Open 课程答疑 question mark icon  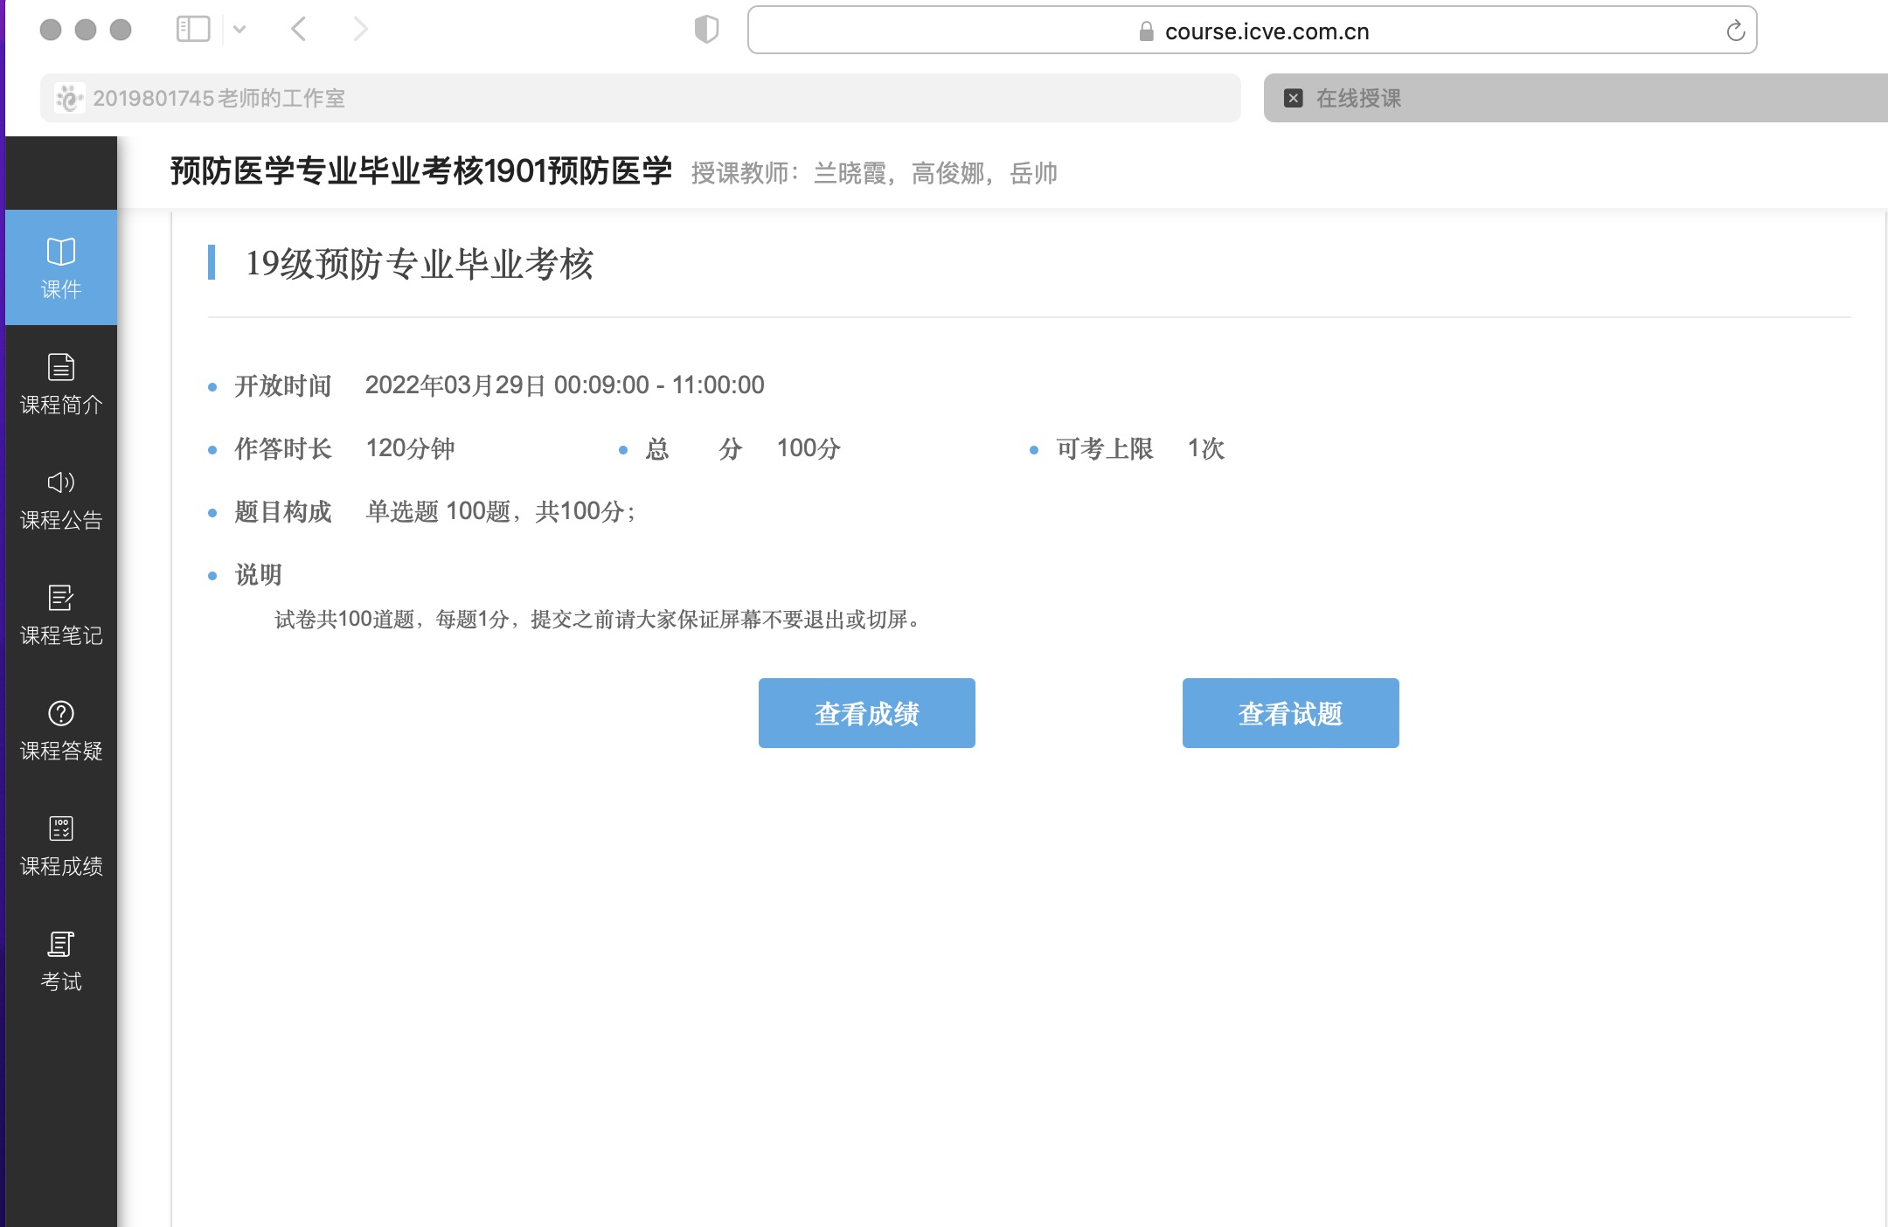pos(60,713)
